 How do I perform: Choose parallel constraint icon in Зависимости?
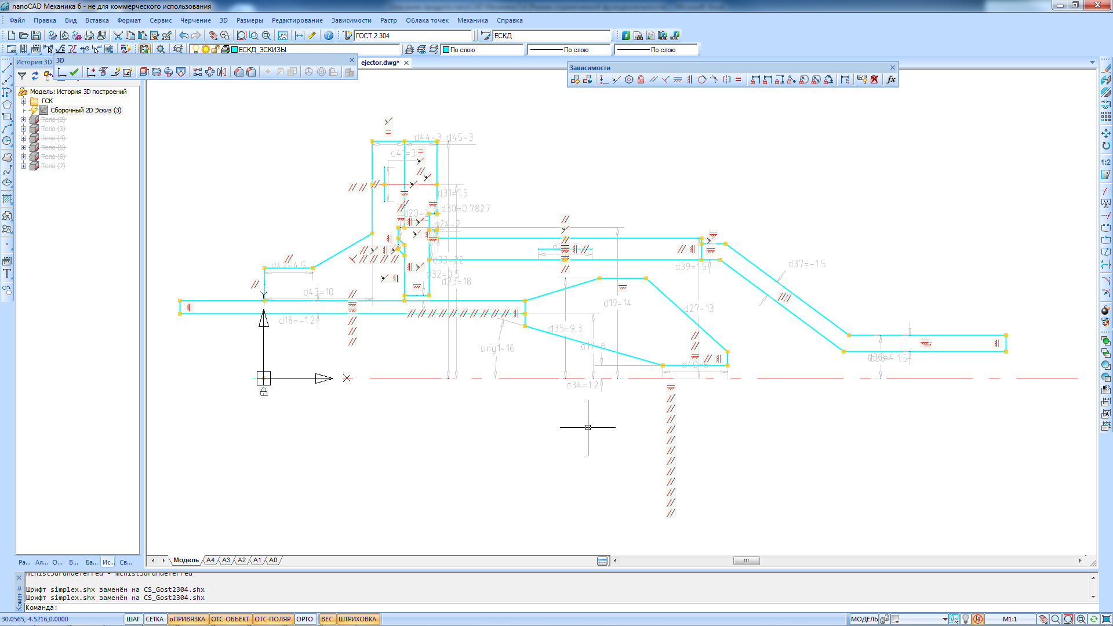(x=653, y=80)
